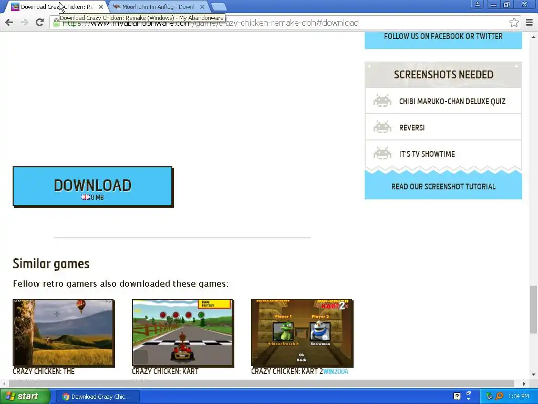Click the blue DOWNLOAD 8 MB button
Image resolution: width=538 pixels, height=404 pixels.
pos(92,187)
